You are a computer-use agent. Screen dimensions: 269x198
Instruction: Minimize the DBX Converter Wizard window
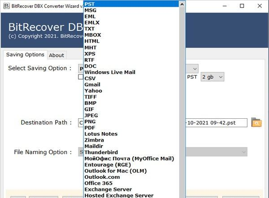(225, 6)
